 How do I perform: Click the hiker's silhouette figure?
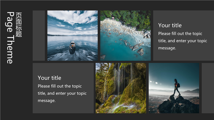click(177, 87)
